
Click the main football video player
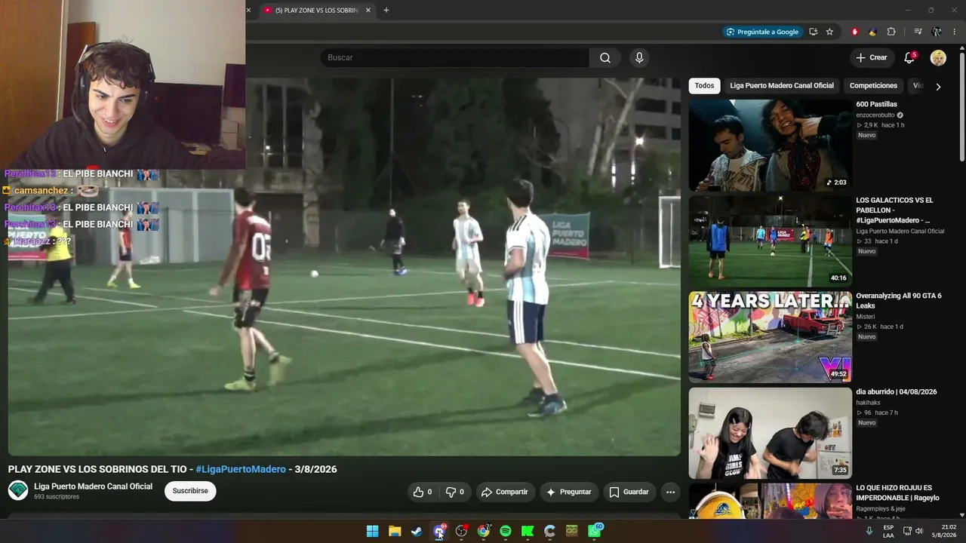tap(344, 267)
